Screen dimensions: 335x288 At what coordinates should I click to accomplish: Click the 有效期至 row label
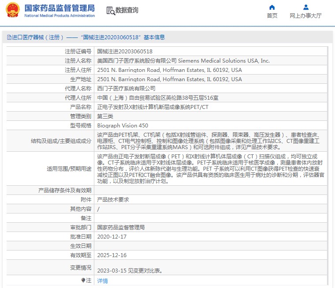point(81,255)
